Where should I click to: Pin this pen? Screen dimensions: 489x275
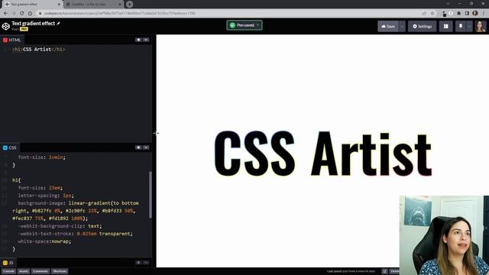tap(461, 27)
